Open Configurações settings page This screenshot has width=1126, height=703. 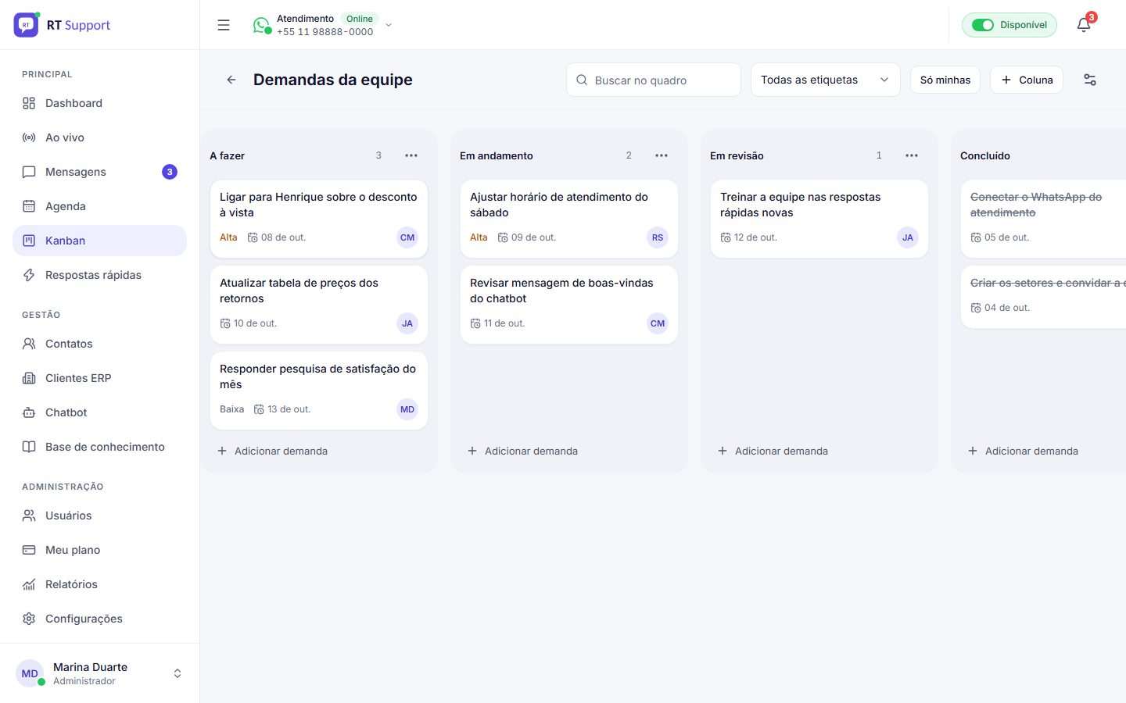(100, 619)
